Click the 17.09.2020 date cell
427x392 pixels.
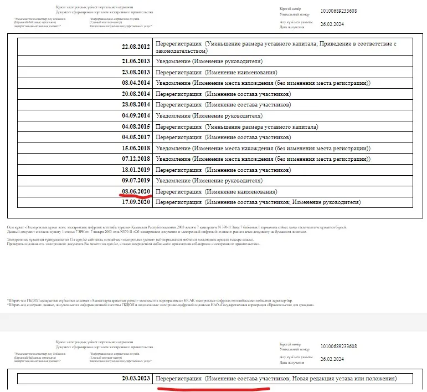136,202
